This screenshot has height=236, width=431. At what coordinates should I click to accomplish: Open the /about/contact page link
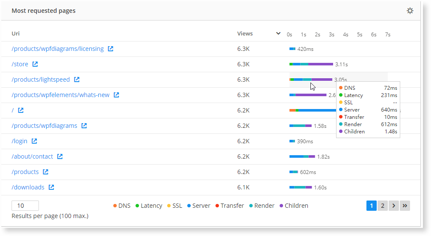click(x=32, y=156)
